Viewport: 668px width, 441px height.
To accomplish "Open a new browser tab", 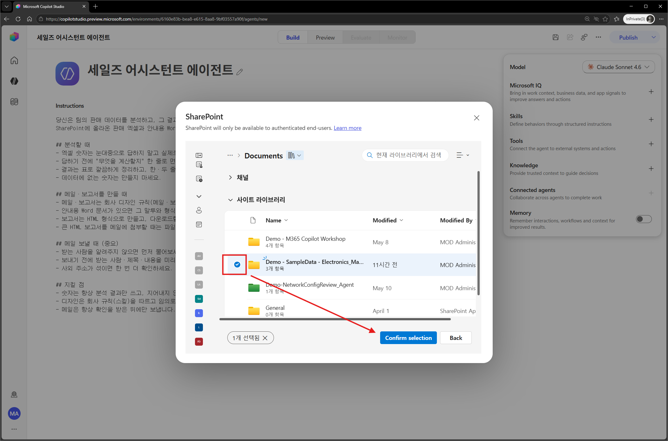I will [95, 6].
